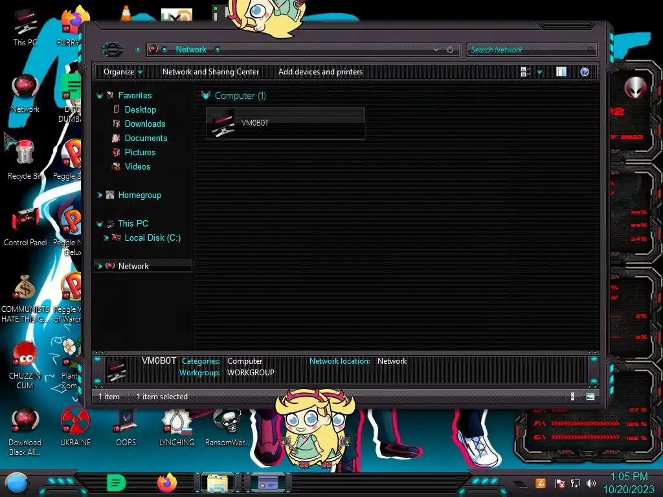Viewport: 663px width, 497px height.
Task: Open Network and Sharing Center
Action: (x=210, y=72)
